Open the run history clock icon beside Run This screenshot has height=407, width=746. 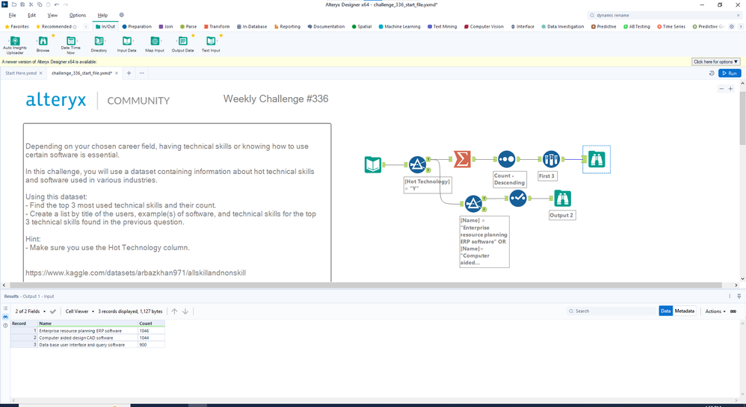(x=712, y=73)
